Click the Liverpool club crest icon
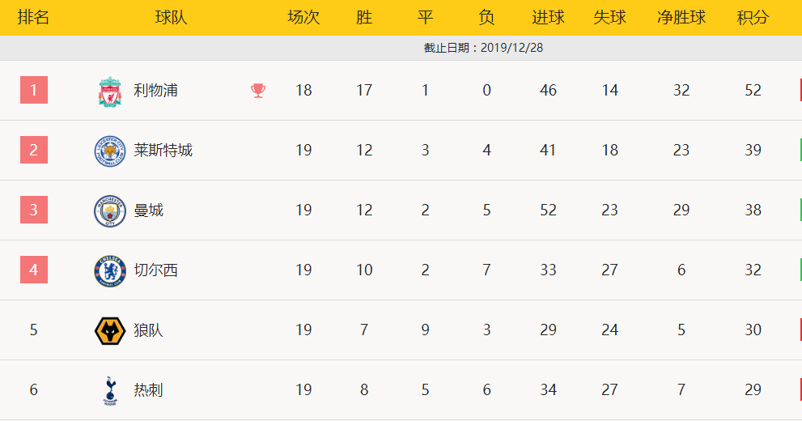The width and height of the screenshot is (802, 421). coord(110,91)
